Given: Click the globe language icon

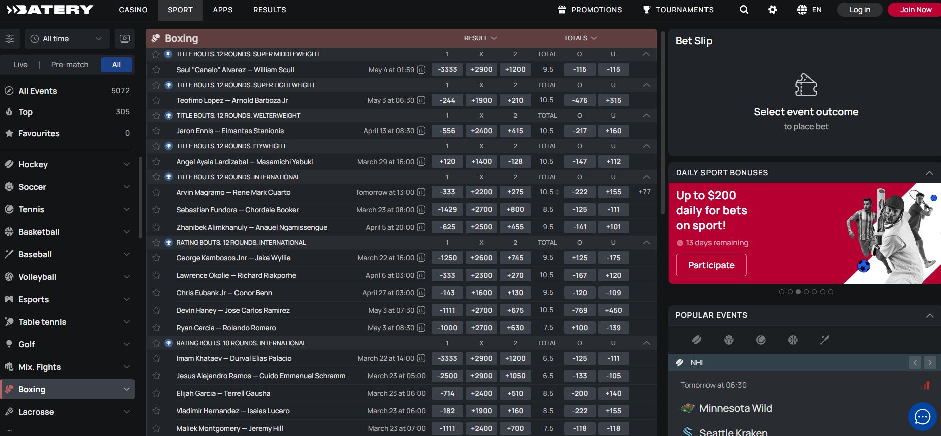Looking at the screenshot, I should click(802, 10).
